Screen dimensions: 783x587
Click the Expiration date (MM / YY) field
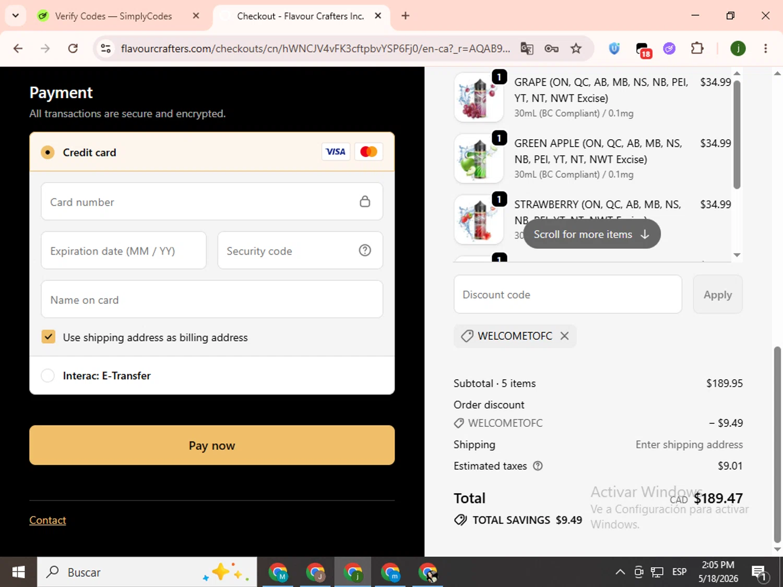click(124, 250)
